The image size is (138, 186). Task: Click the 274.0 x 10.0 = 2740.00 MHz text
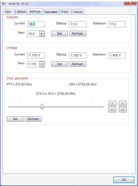pos(56,94)
